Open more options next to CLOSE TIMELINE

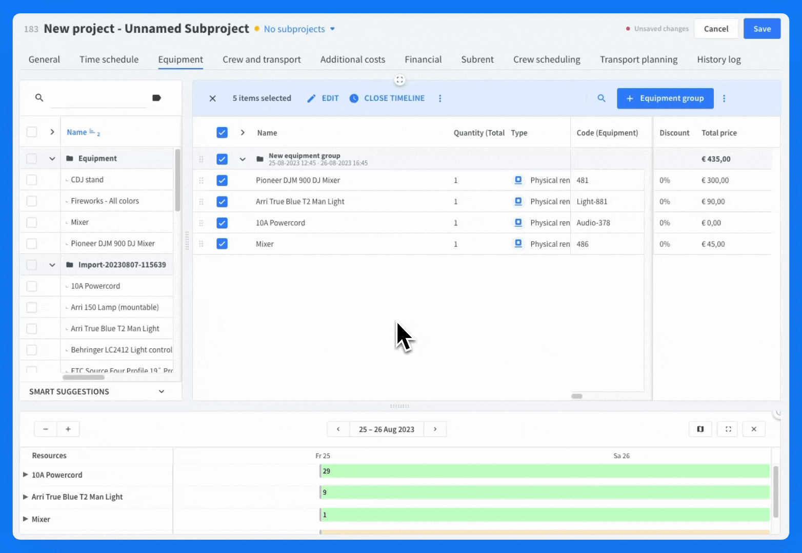pos(440,98)
